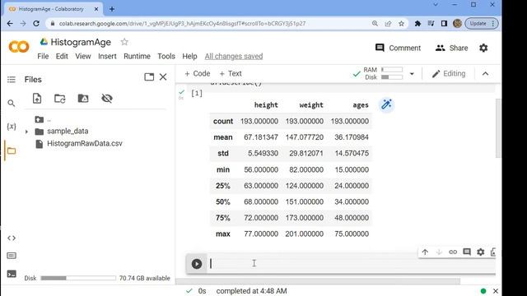Open the Help menu

pyautogui.click(x=189, y=57)
